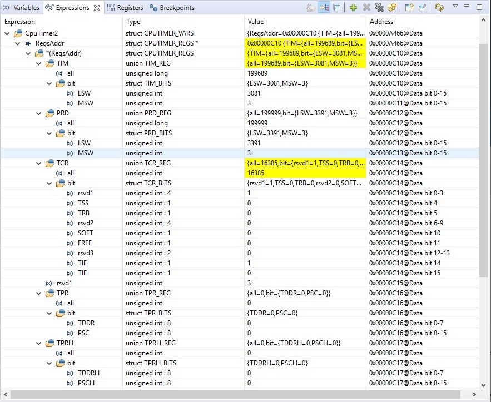The width and height of the screenshot is (491, 402).
Task: Select the SOFT bitfield row
Action: tap(240, 233)
